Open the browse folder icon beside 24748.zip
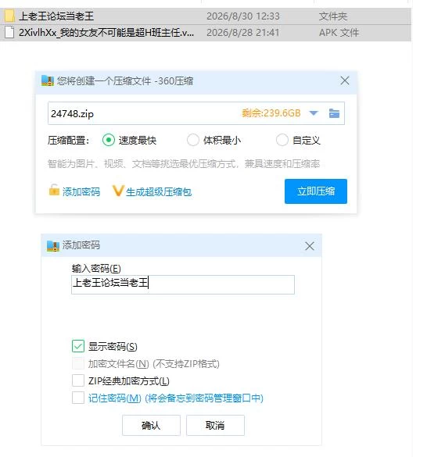Viewport: 427px width, 457px height. (334, 113)
